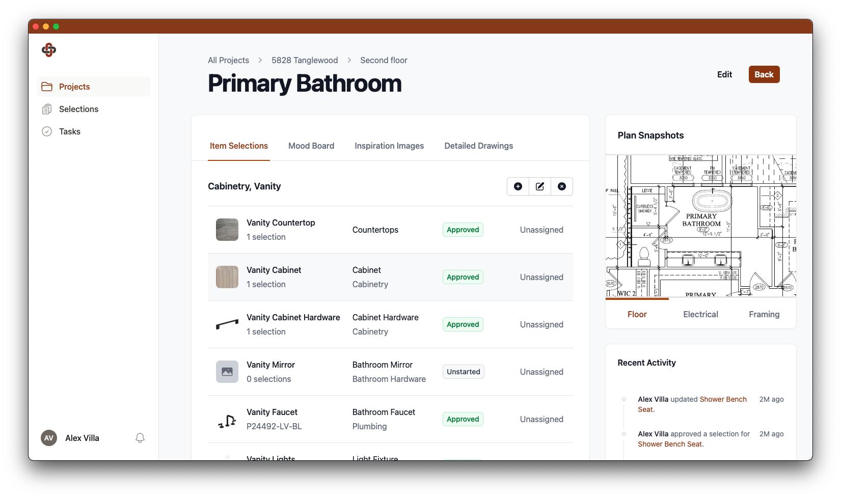Click the Edit button
This screenshot has width=841, height=498.
coord(724,74)
